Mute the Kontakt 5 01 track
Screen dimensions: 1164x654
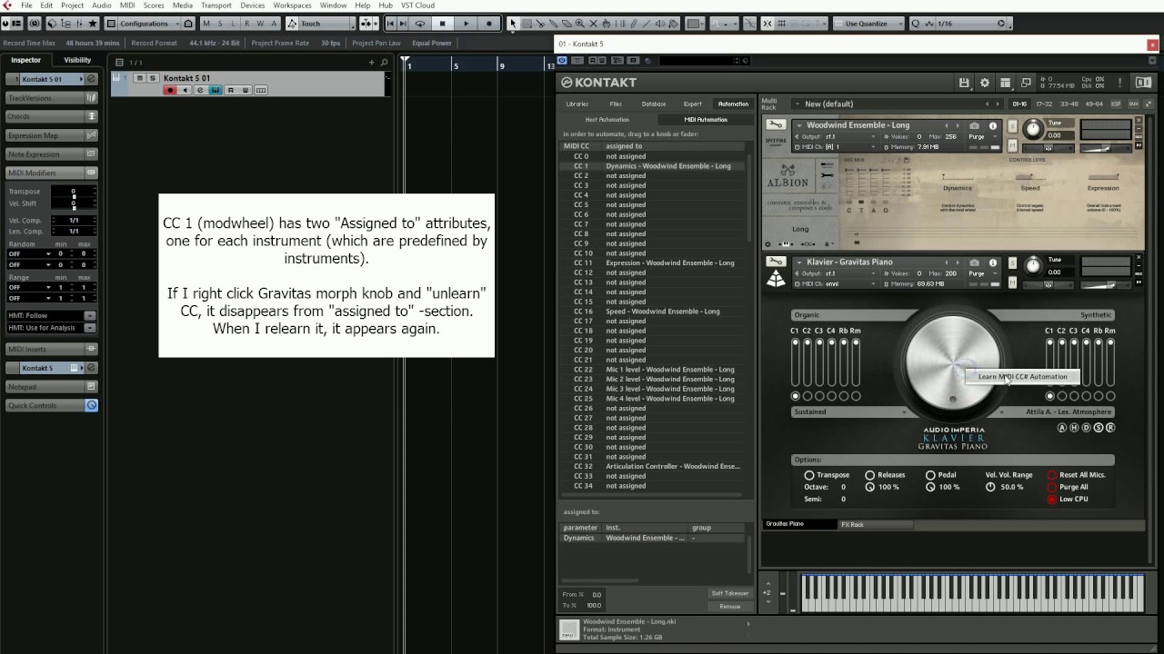tap(140, 78)
